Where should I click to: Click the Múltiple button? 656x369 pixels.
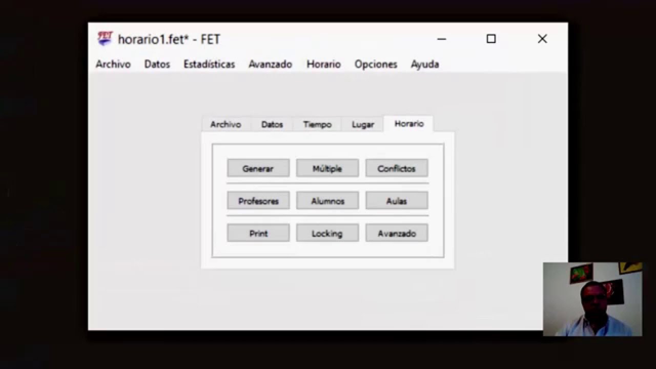tap(327, 168)
